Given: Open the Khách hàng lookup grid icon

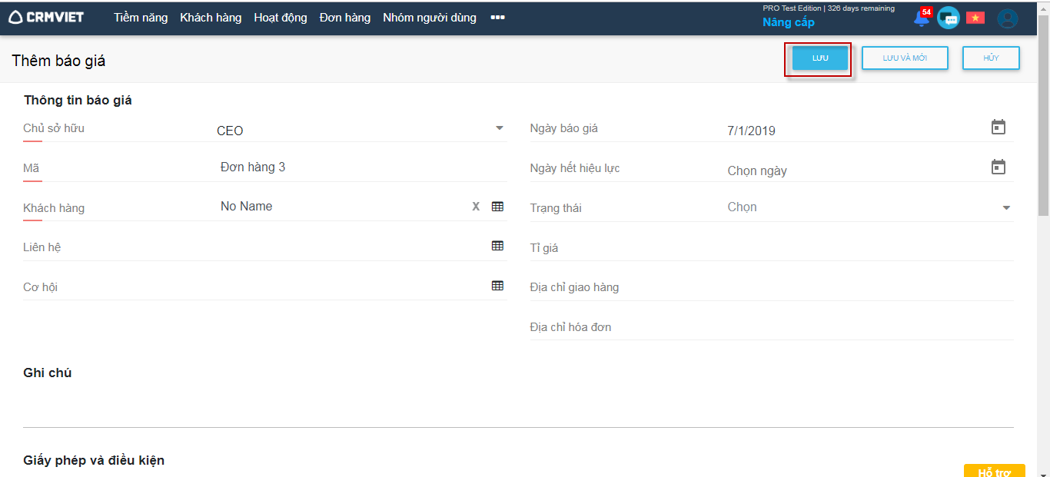Looking at the screenshot, I should pyautogui.click(x=497, y=207).
